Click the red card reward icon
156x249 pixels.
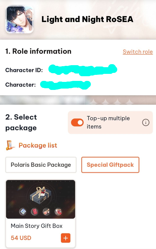35,212
